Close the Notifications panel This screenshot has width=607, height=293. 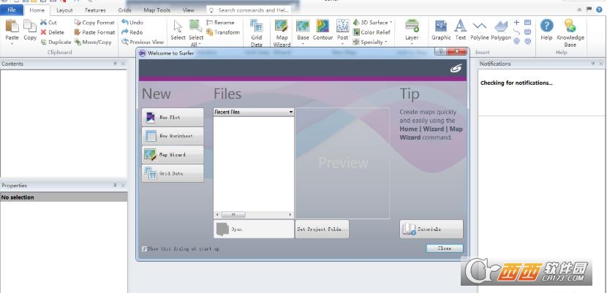pos(601,64)
